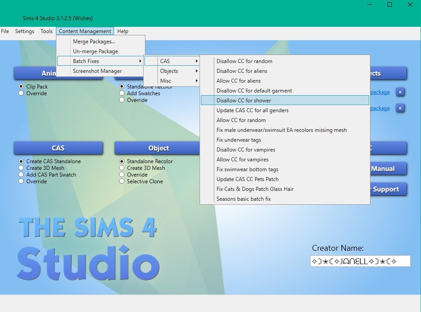
Task: Open the Help menu
Action: tap(123, 31)
